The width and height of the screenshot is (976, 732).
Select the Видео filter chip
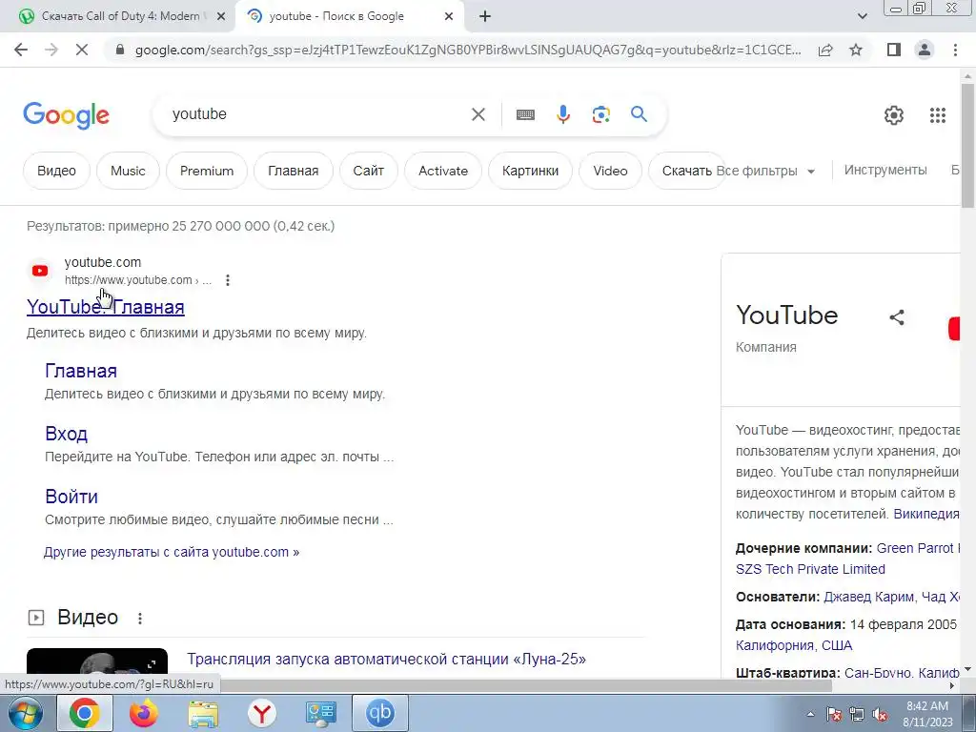coord(56,171)
